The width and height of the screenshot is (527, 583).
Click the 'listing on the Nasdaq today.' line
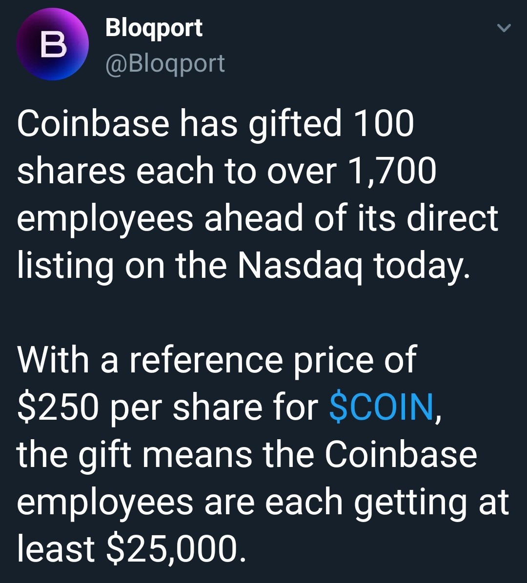coord(244,267)
